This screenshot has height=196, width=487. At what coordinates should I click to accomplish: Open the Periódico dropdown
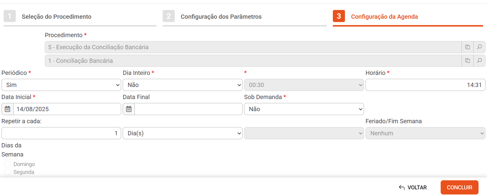[61, 85]
